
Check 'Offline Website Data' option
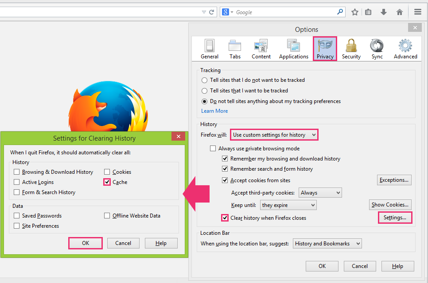coord(132,216)
